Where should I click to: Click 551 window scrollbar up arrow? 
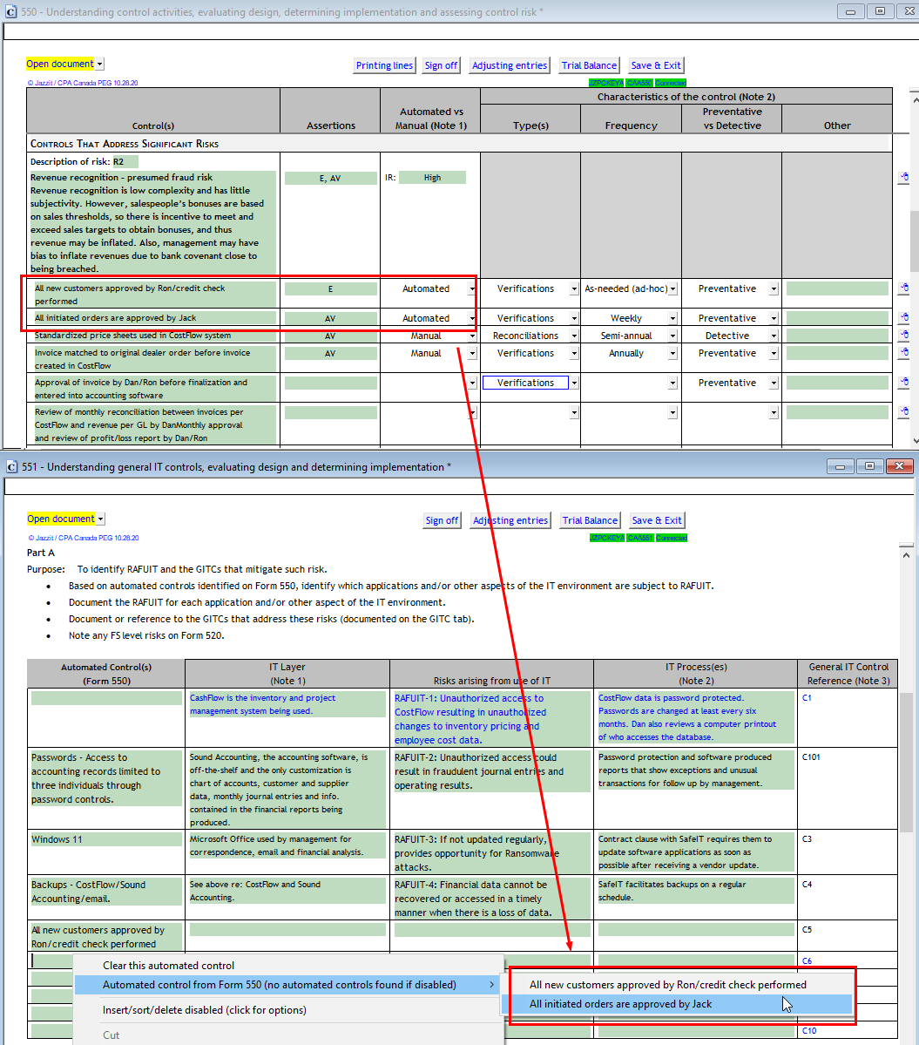click(906, 554)
